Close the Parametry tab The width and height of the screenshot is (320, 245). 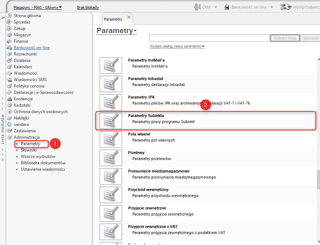pos(128,17)
